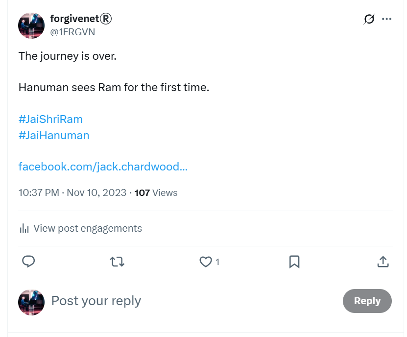Click the bar chart engagements icon
This screenshot has width=407, height=337.
(x=24, y=228)
